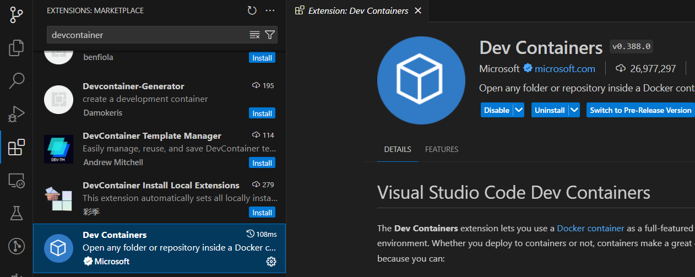Image resolution: width=695 pixels, height=277 pixels.
Task: Refresh the extensions marketplace list
Action: point(252,10)
